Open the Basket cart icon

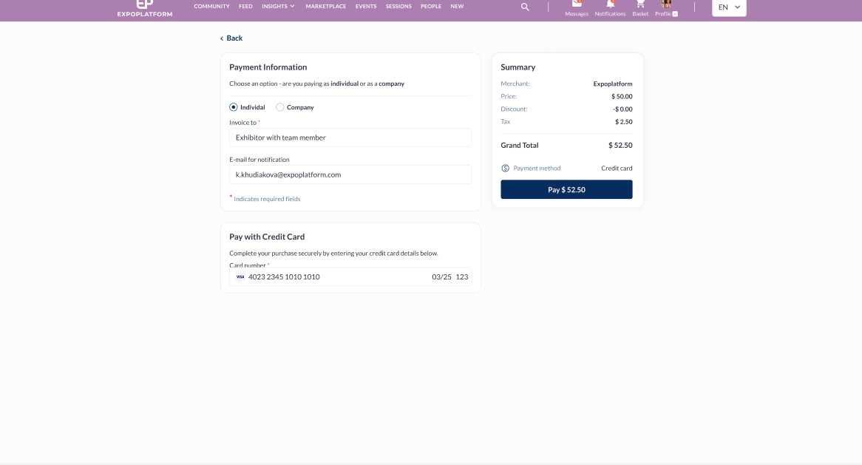[x=640, y=4]
